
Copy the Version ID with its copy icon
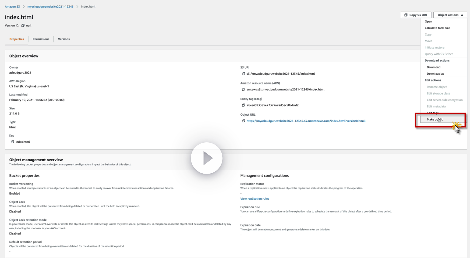pyautogui.click(x=23, y=25)
